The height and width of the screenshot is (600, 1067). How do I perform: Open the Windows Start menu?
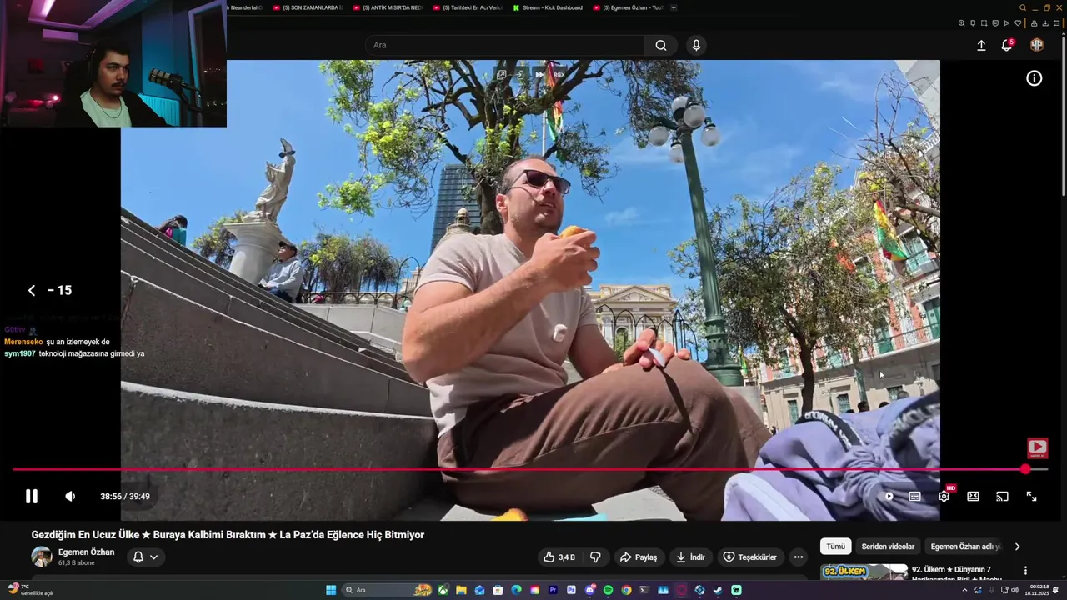pyautogui.click(x=331, y=590)
